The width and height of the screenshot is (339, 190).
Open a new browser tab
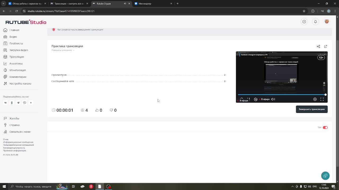pyautogui.click(x=177, y=4)
